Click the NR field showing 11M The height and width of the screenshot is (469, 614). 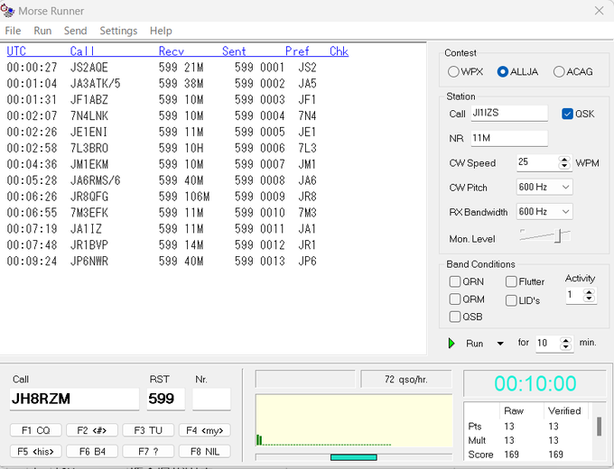click(509, 138)
